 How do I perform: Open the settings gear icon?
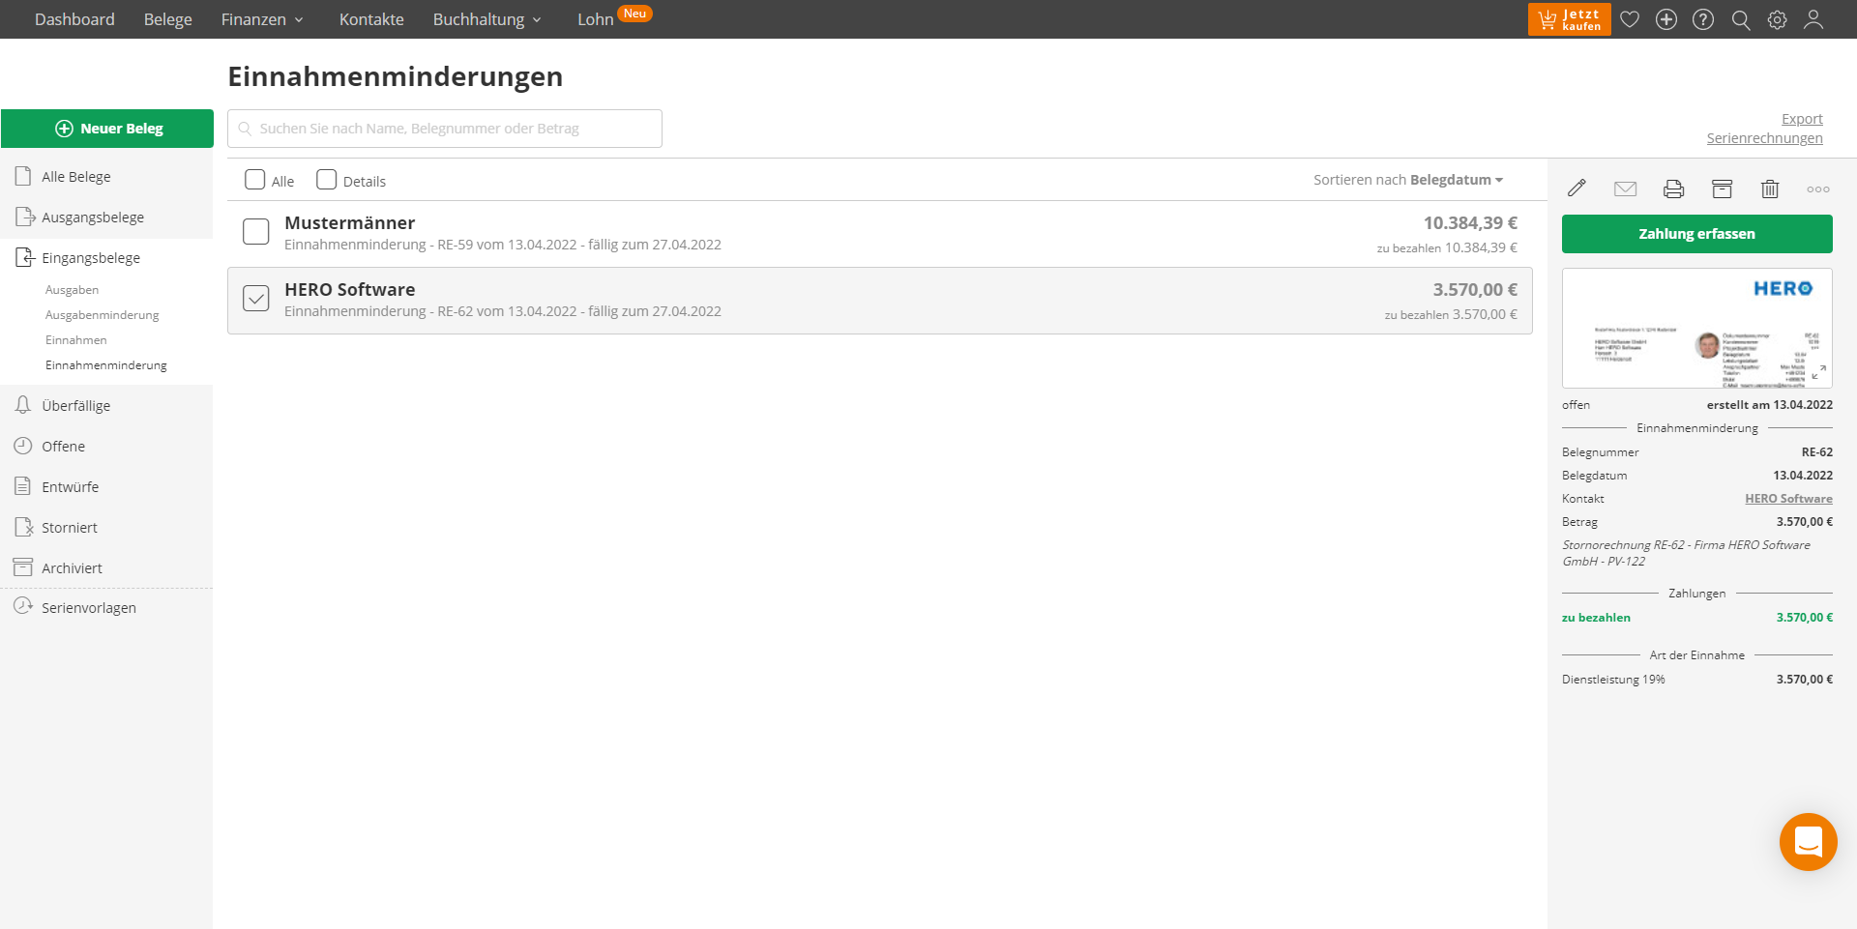point(1778,19)
